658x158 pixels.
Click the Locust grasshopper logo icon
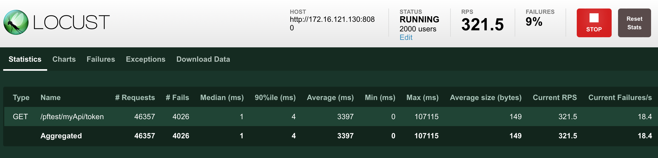tap(16, 22)
